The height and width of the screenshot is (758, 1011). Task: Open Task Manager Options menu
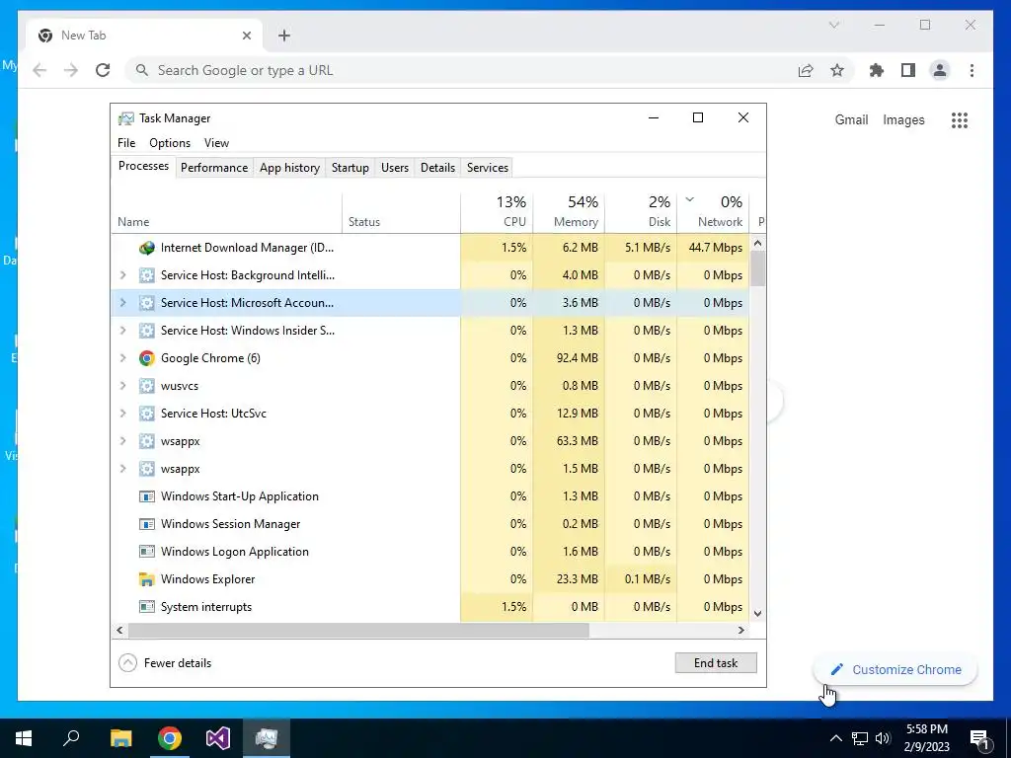click(170, 143)
